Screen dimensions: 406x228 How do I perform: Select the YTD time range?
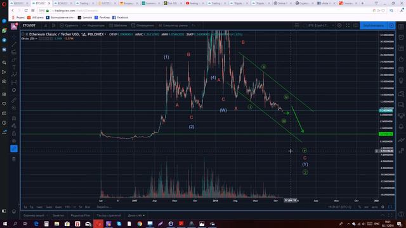(x=68, y=207)
